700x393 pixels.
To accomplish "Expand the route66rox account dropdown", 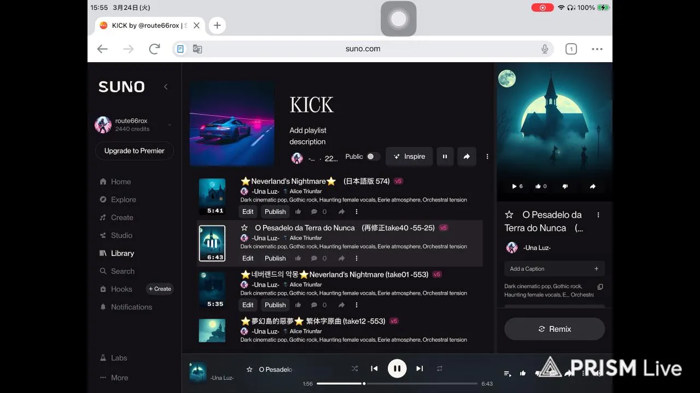I will click(x=170, y=125).
